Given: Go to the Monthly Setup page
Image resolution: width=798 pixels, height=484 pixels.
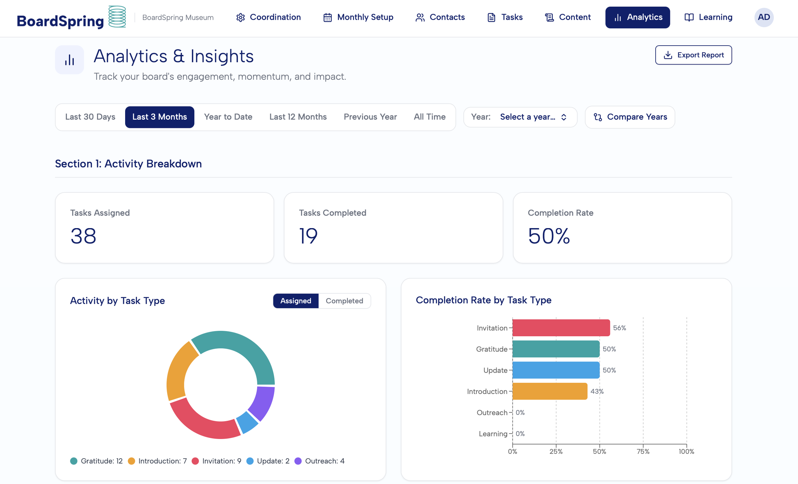Looking at the screenshot, I should (x=358, y=18).
